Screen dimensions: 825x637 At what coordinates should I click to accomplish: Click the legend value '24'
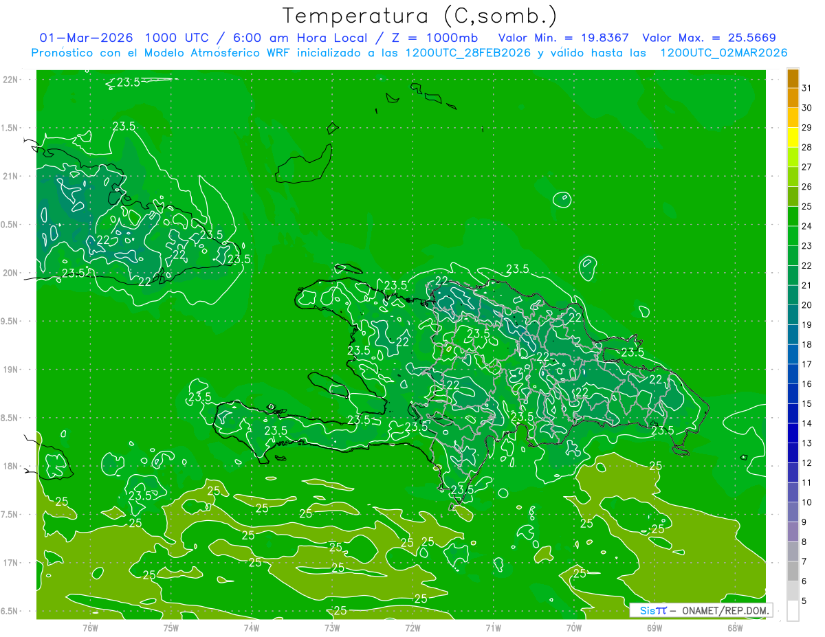[807, 226]
